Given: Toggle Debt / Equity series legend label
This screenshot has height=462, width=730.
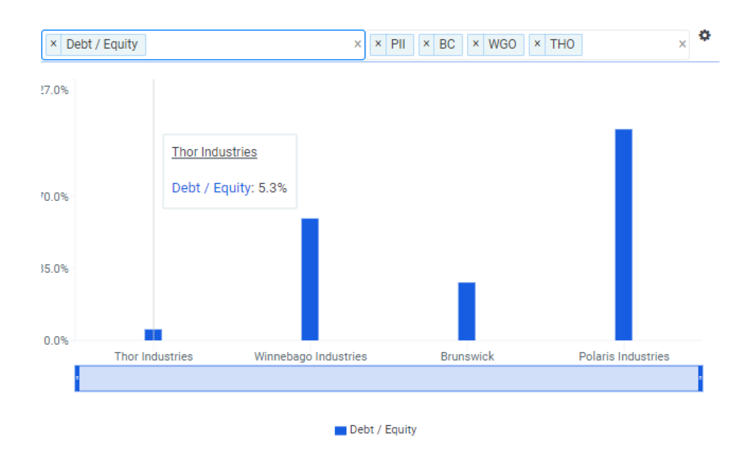Looking at the screenshot, I should [x=383, y=430].
